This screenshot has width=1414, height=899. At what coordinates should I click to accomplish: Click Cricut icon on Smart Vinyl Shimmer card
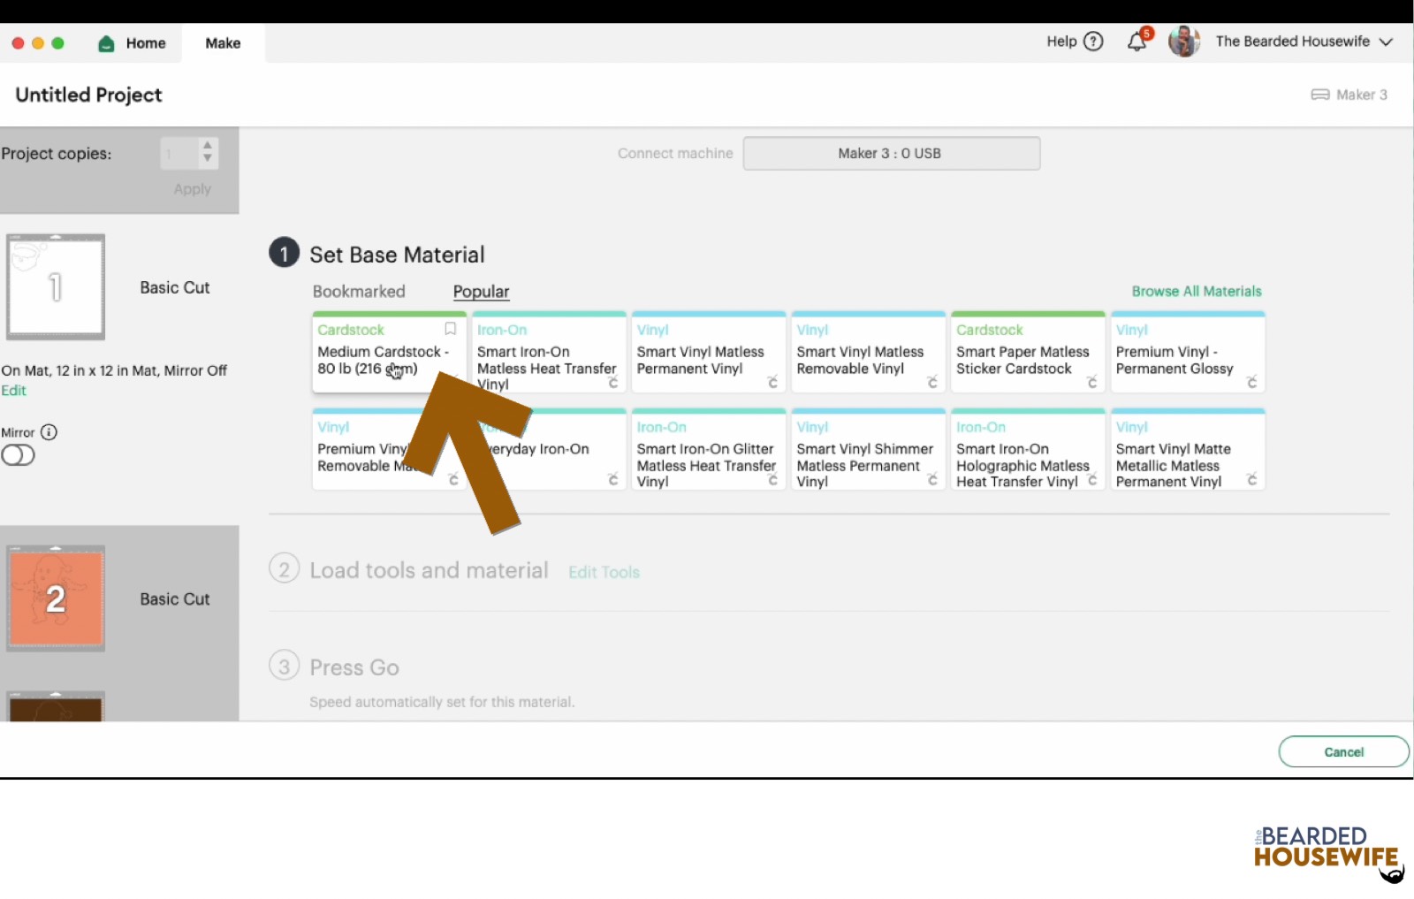[x=932, y=479]
